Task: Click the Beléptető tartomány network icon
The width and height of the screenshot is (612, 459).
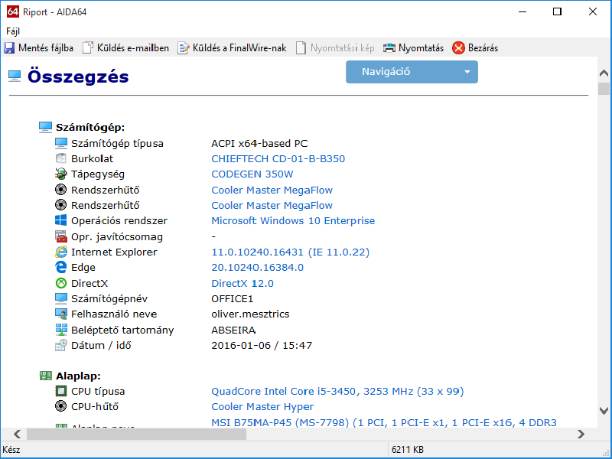Action: 61,330
